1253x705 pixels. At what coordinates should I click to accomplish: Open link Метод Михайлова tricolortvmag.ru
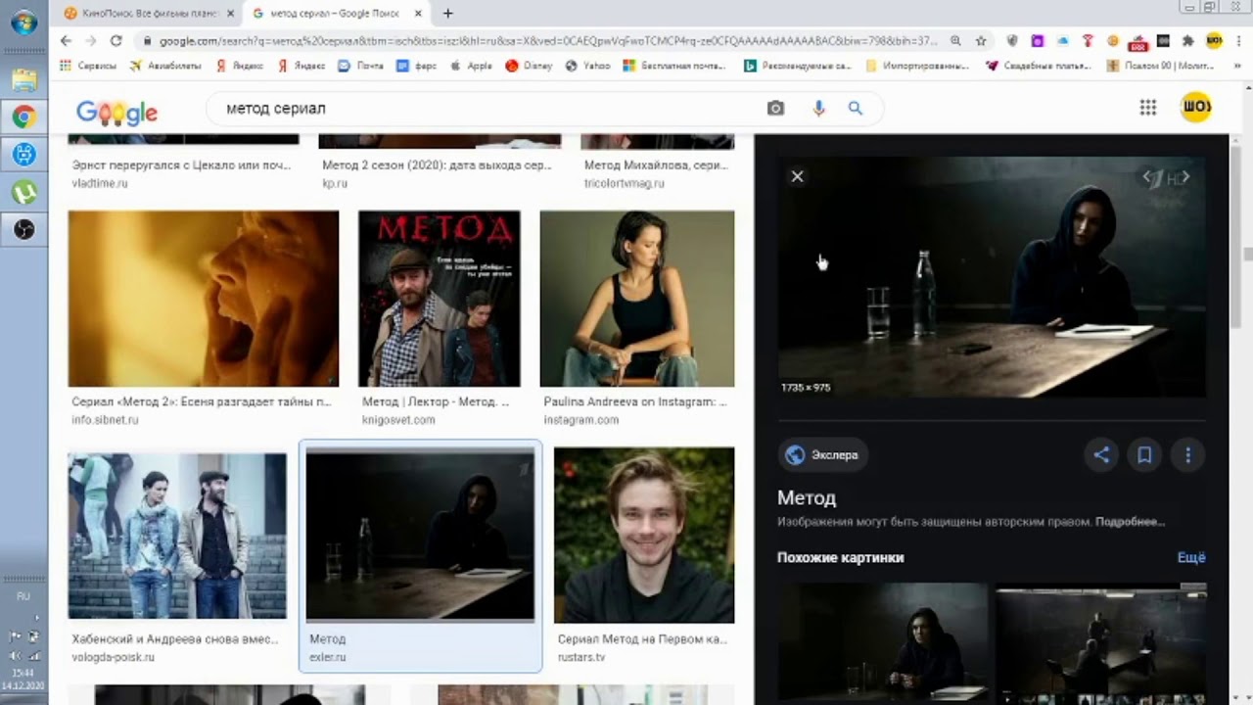[656, 165]
